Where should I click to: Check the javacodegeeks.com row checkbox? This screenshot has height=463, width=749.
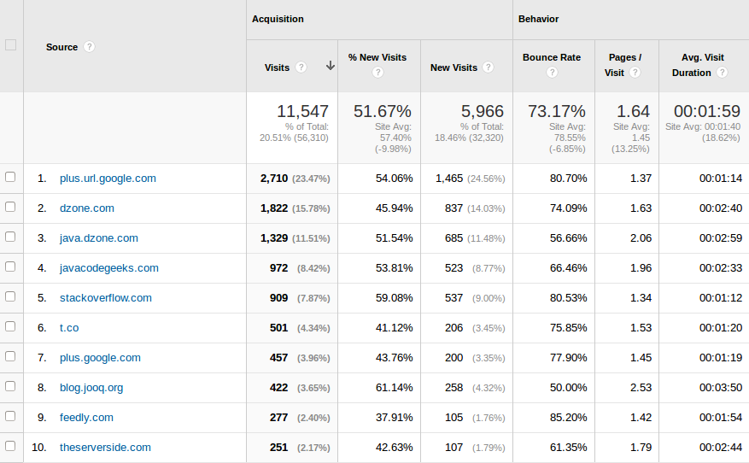10,267
